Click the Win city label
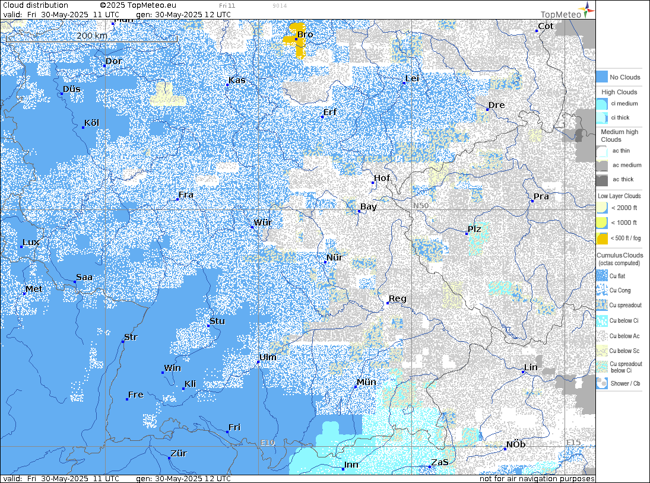 pyautogui.click(x=173, y=368)
